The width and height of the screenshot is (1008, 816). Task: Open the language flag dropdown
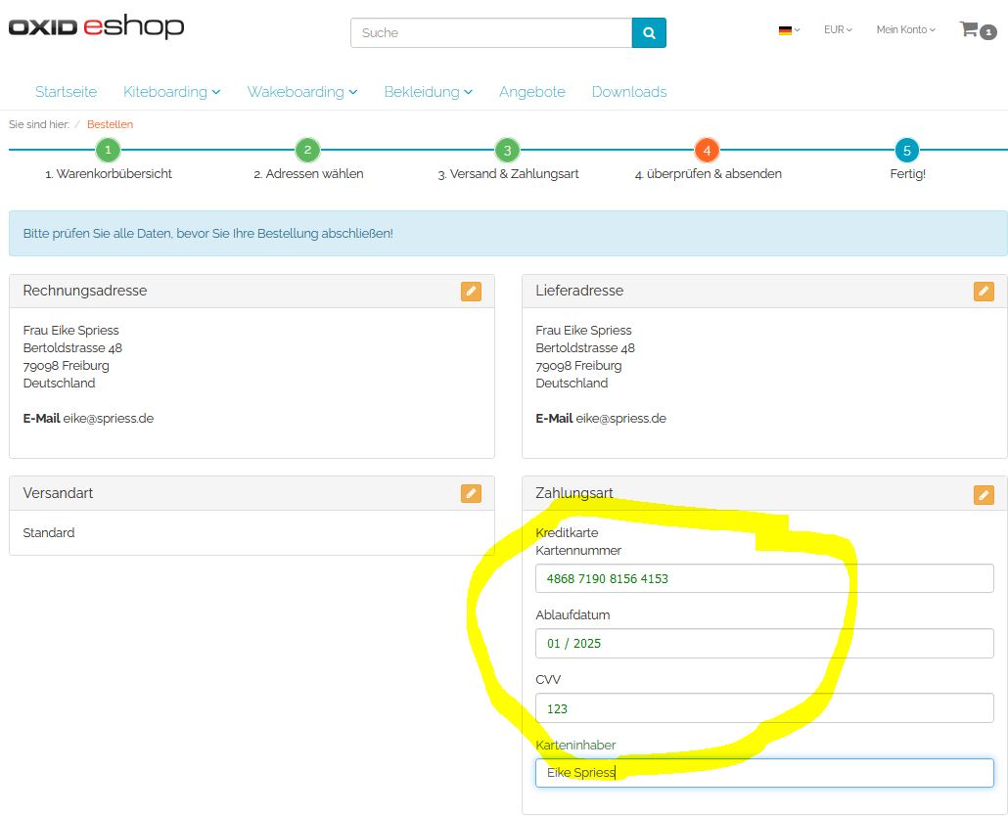point(789,30)
